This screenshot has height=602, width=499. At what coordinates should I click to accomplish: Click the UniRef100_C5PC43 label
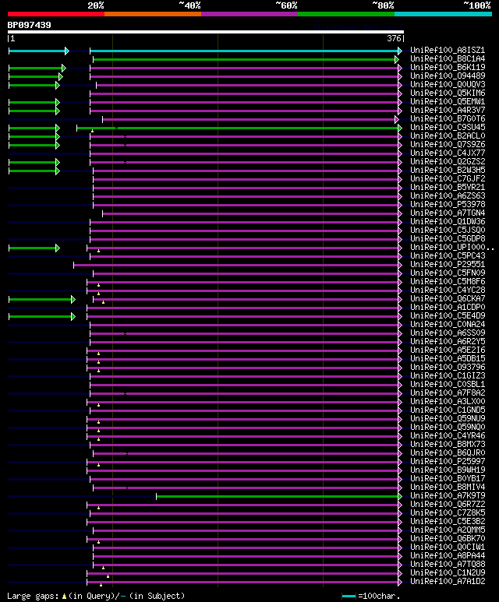448,255
